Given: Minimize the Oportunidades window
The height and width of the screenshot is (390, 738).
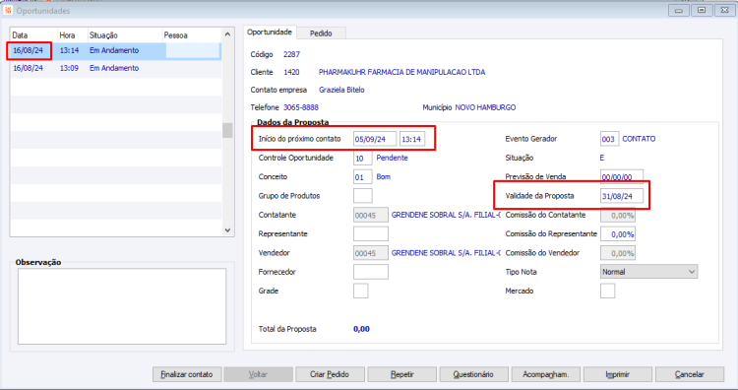Looking at the screenshot, I should coord(679,11).
